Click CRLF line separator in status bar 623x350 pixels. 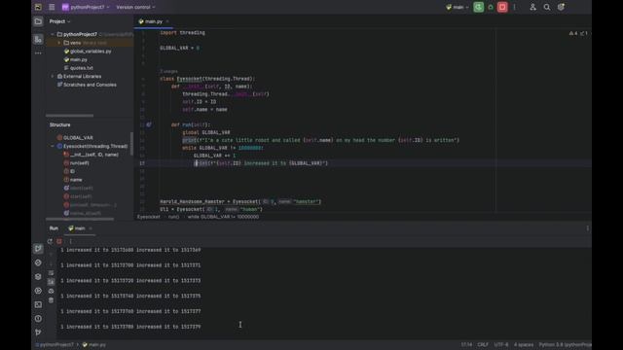point(483,345)
